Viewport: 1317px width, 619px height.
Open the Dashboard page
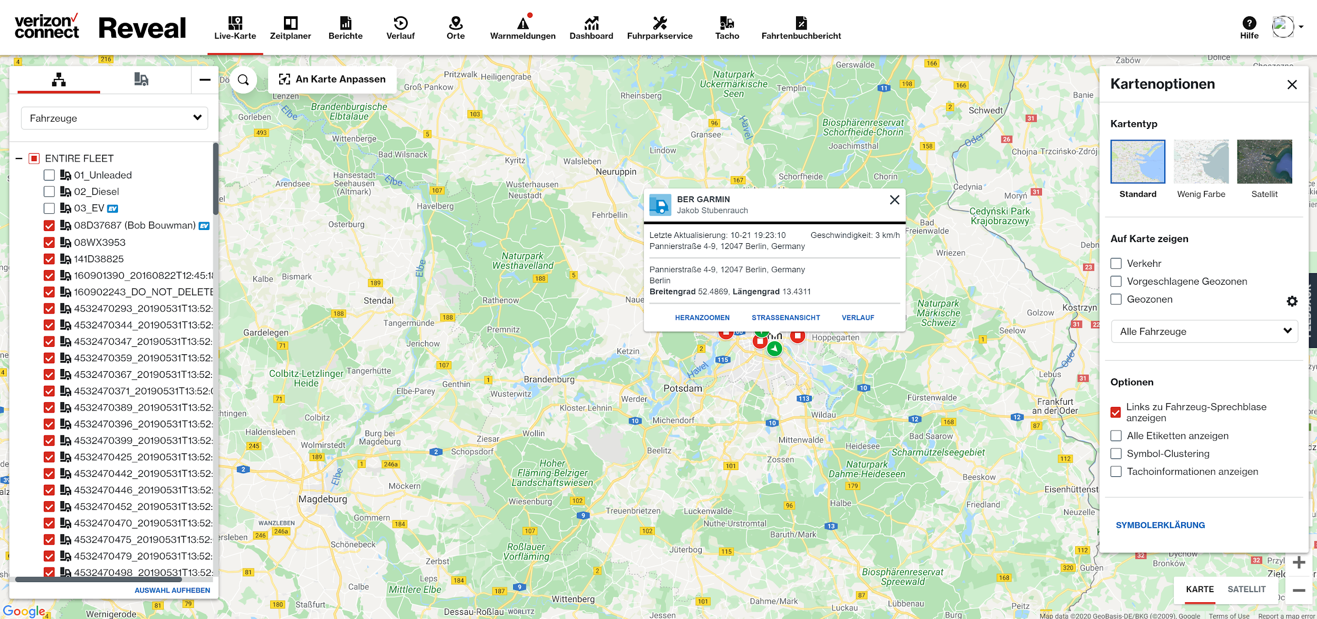pos(591,28)
